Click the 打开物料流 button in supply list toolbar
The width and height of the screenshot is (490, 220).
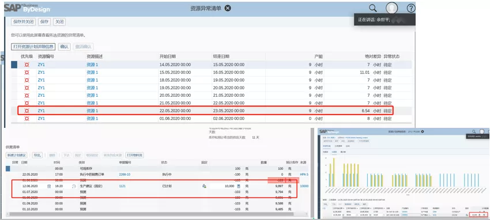click(134, 155)
